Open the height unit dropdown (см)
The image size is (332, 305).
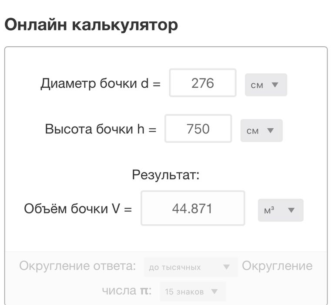(x=261, y=130)
